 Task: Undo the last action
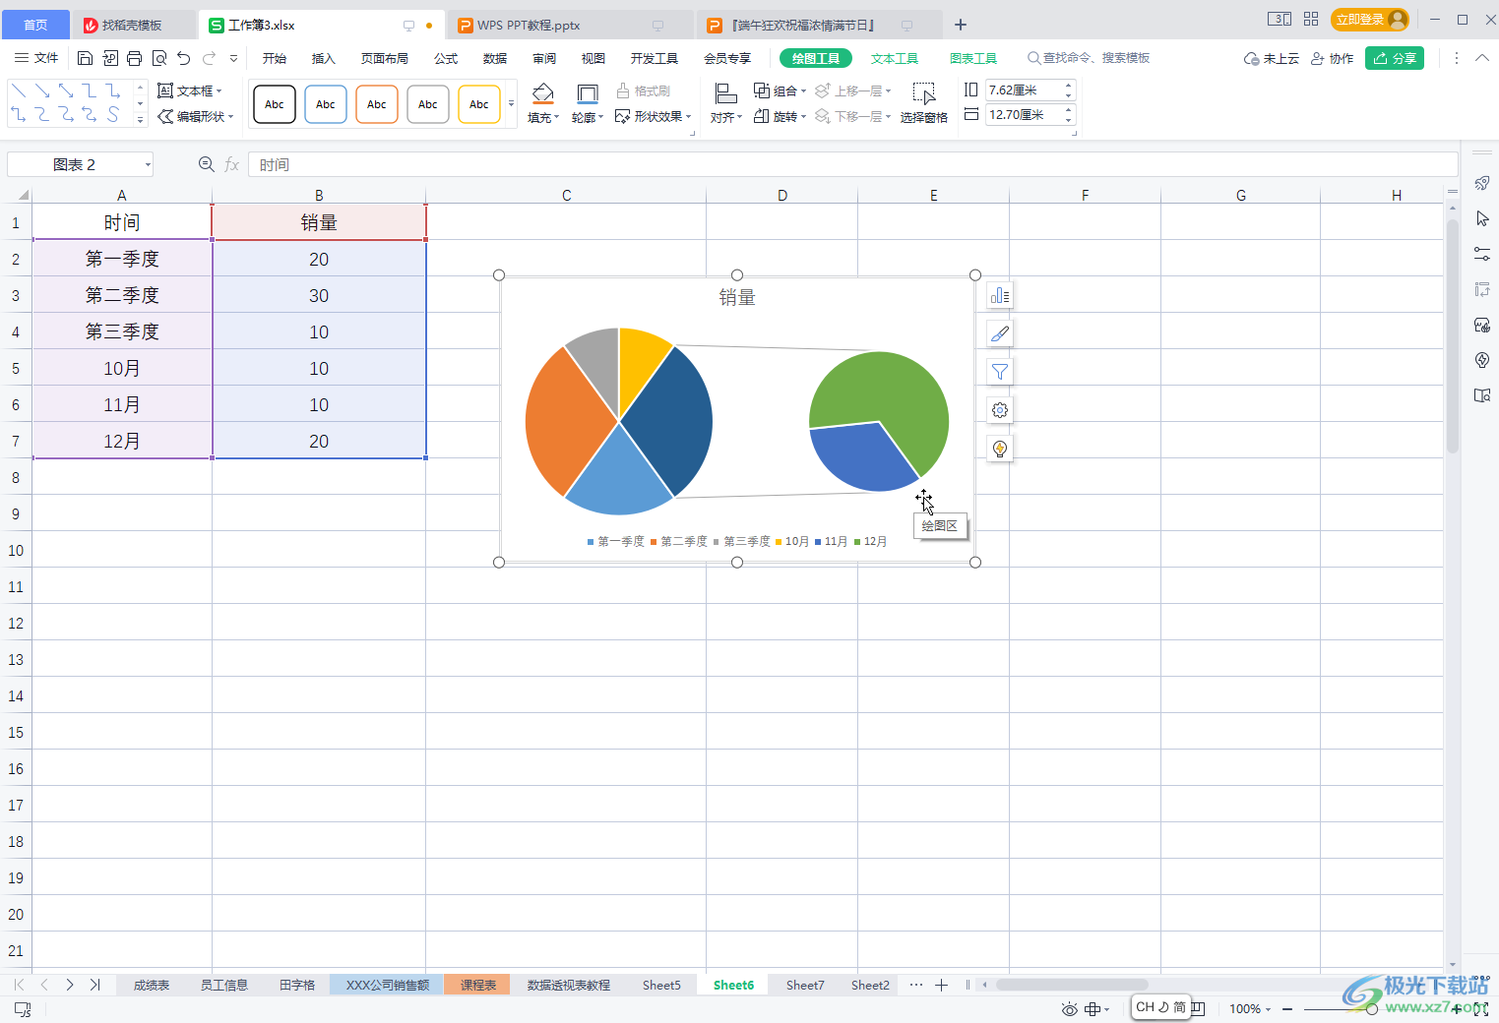coord(184,58)
